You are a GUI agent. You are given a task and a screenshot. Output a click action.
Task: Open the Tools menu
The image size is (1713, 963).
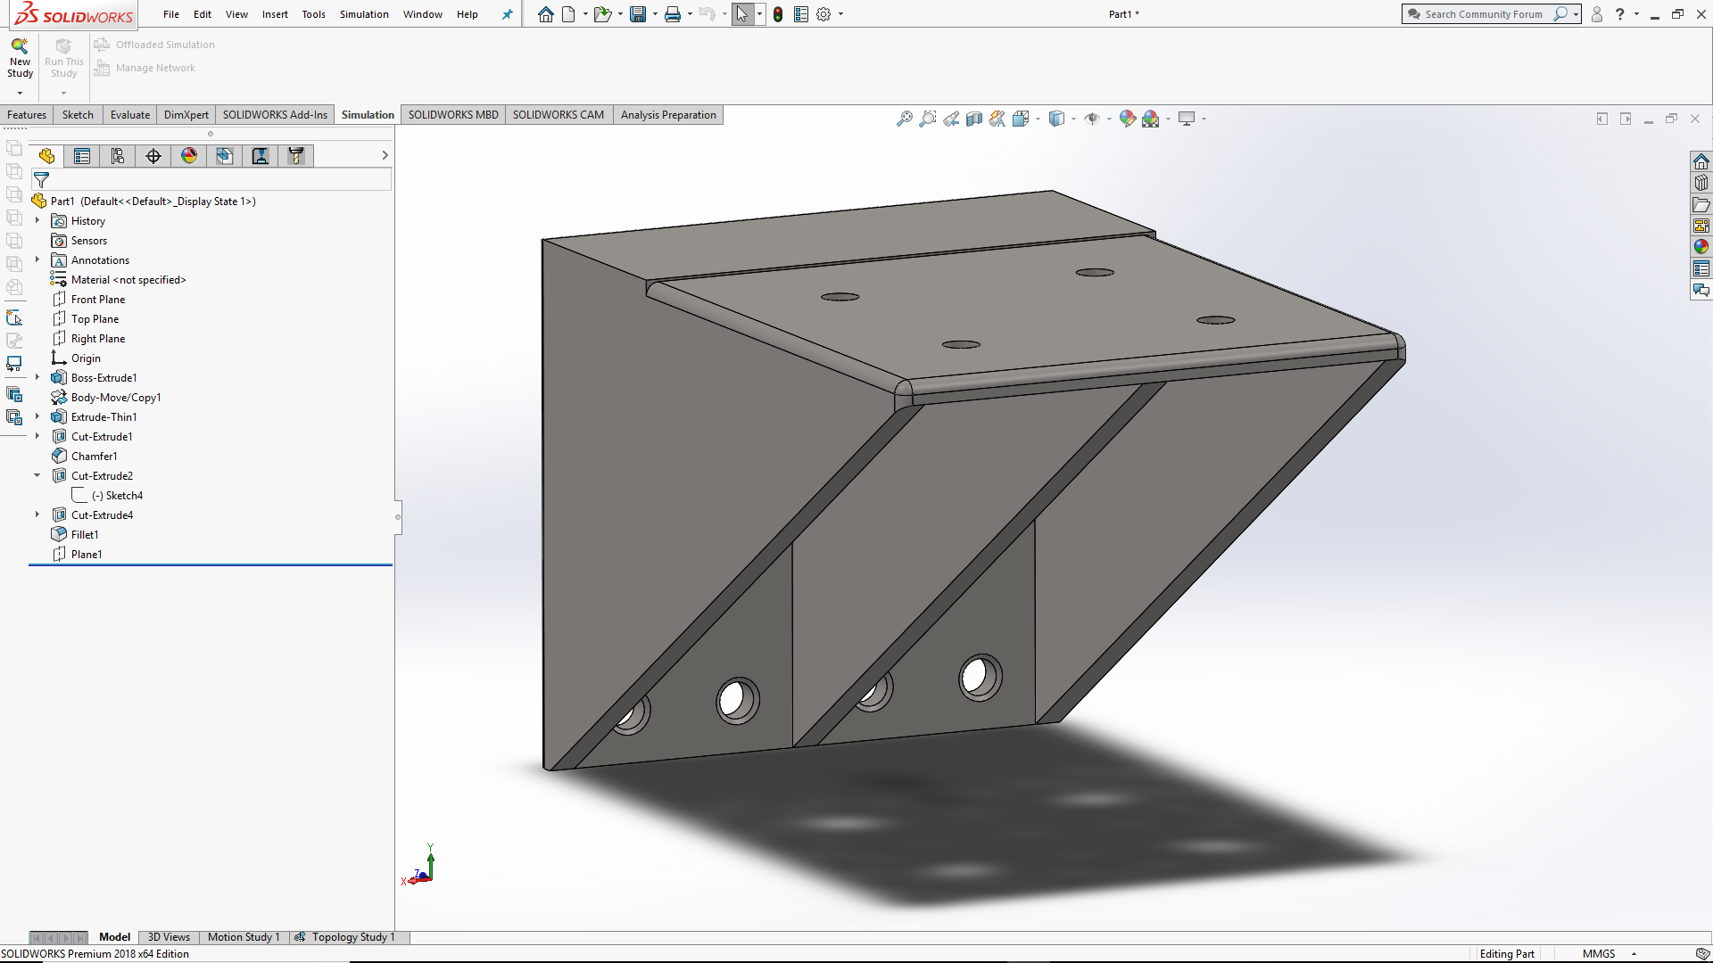click(313, 14)
